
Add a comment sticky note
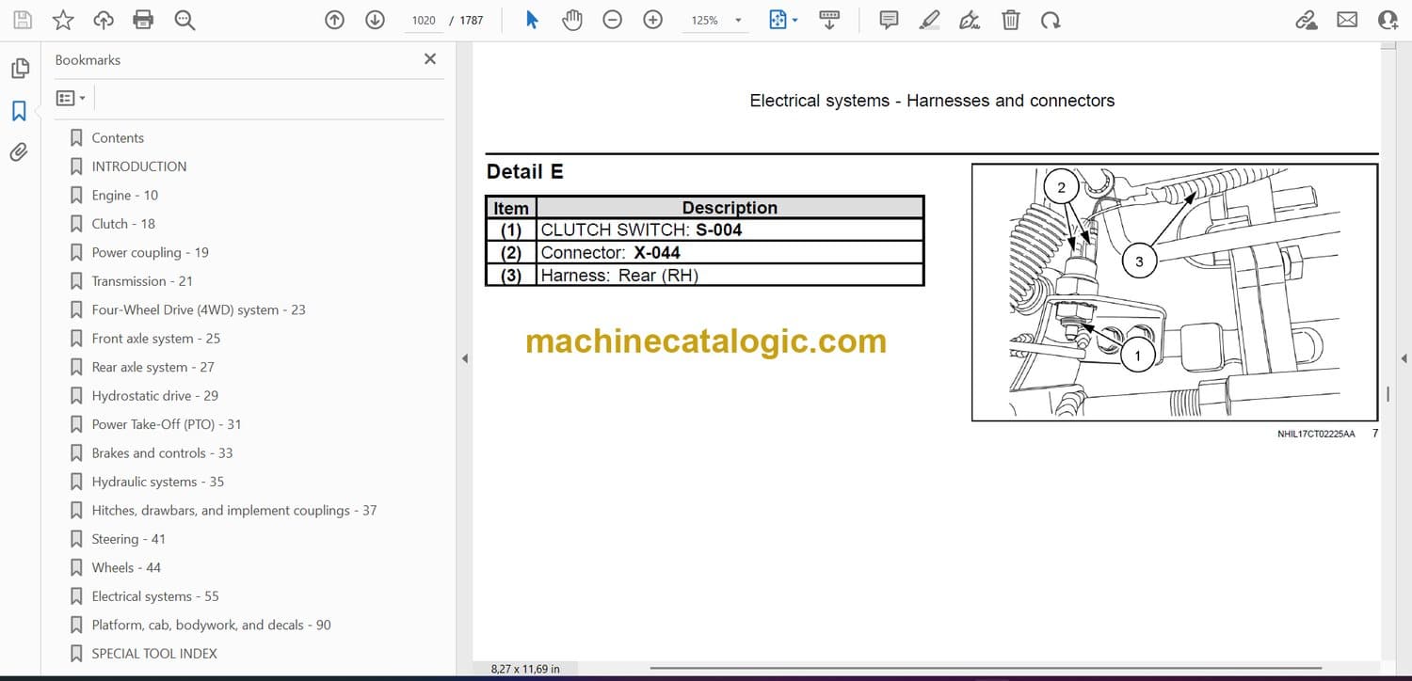(x=889, y=20)
